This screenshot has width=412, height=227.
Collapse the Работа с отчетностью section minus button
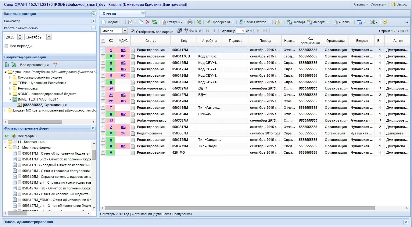(94, 28)
